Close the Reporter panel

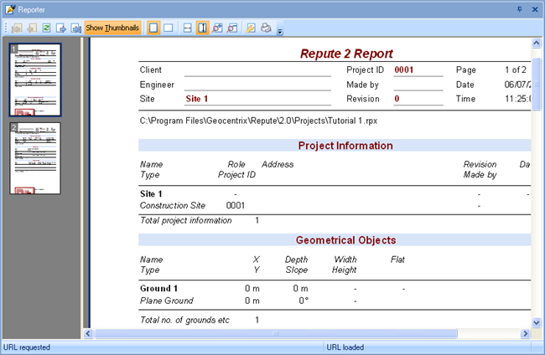[x=535, y=9]
